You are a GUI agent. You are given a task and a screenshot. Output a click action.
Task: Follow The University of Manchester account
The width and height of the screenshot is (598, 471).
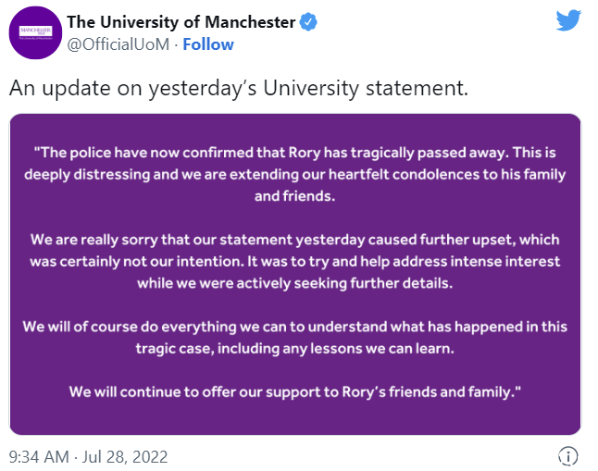(x=208, y=44)
